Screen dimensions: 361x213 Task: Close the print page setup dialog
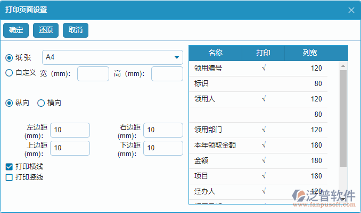pyautogui.click(x=351, y=10)
